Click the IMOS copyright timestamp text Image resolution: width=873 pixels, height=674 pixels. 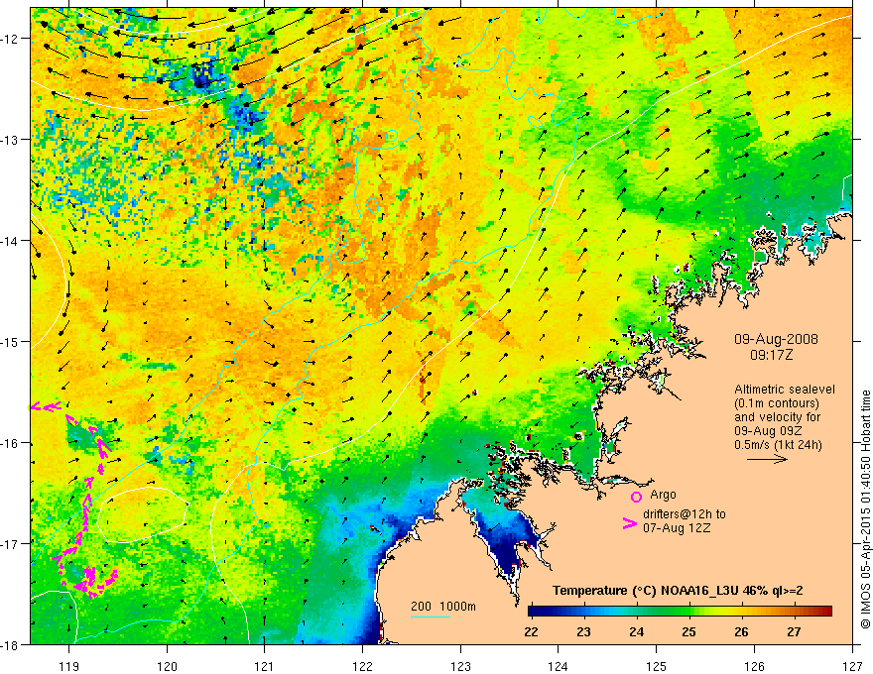[x=866, y=510]
